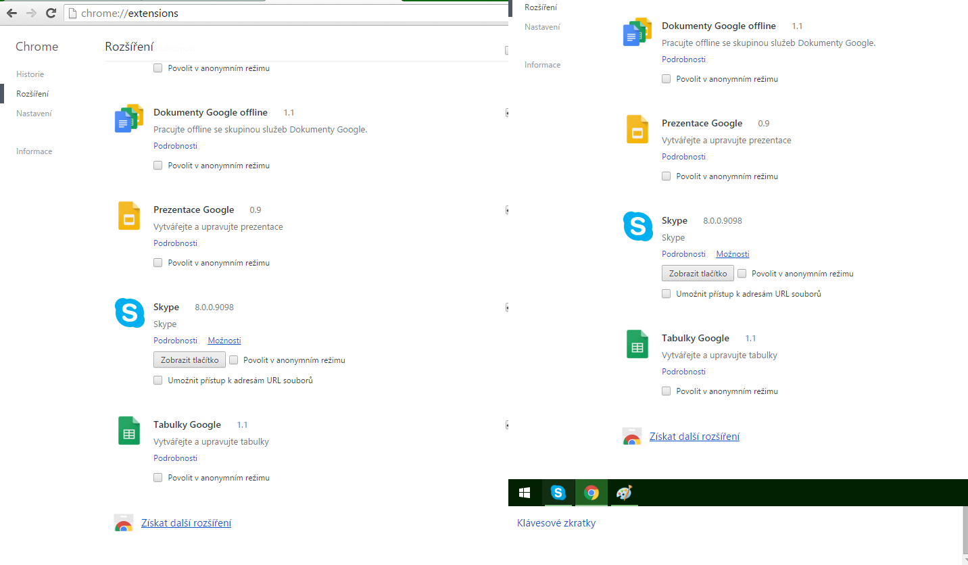Screen dimensions: 968x565
Task: Click Tabulky Google icon in right view
Action: coord(637,344)
